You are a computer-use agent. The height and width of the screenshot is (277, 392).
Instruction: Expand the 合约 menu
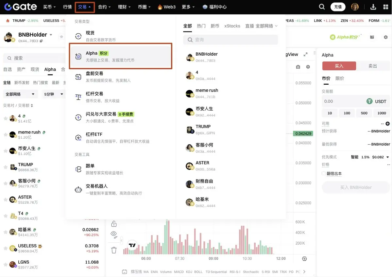[x=104, y=7]
